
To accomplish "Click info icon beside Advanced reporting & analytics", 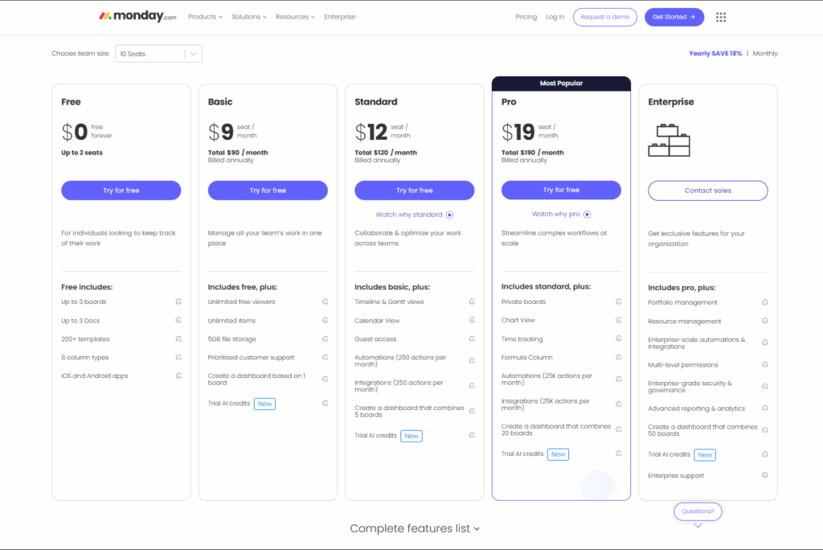I will (x=765, y=408).
